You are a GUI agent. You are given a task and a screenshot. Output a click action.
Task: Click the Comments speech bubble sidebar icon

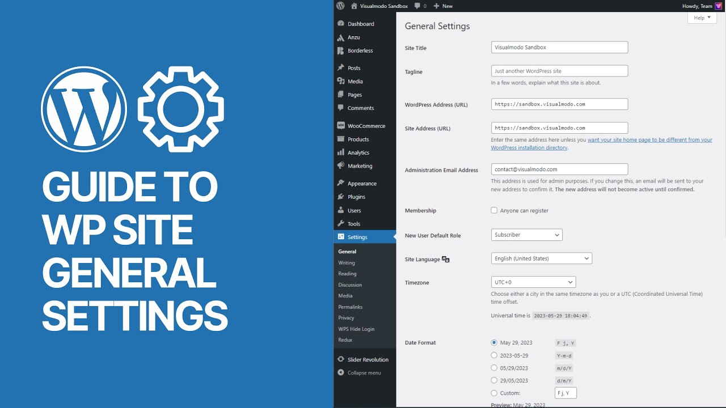[x=340, y=108]
